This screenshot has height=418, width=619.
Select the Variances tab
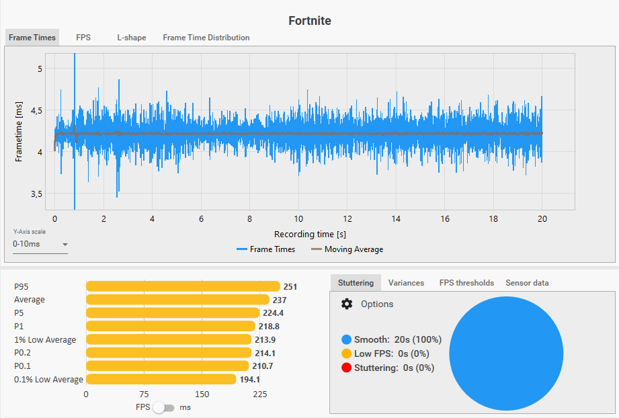[406, 283]
